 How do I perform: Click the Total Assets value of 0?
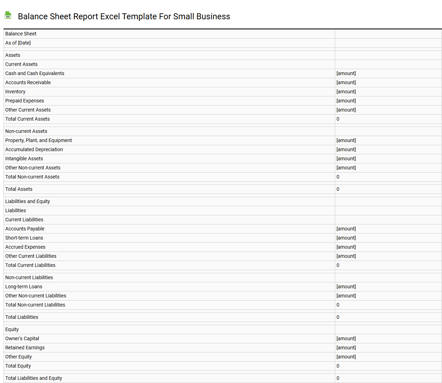coord(338,189)
